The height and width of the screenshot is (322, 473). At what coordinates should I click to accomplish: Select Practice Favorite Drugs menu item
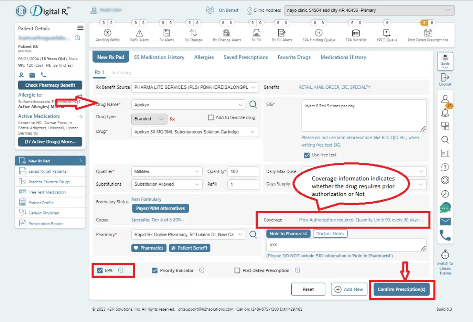[x=50, y=182]
